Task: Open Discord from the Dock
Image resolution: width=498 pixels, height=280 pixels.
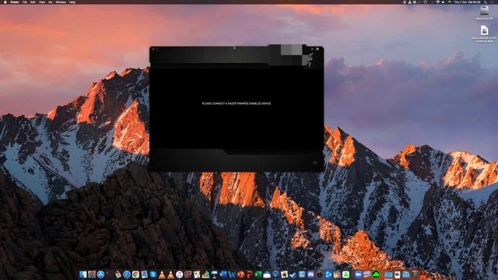Action: coord(310,275)
